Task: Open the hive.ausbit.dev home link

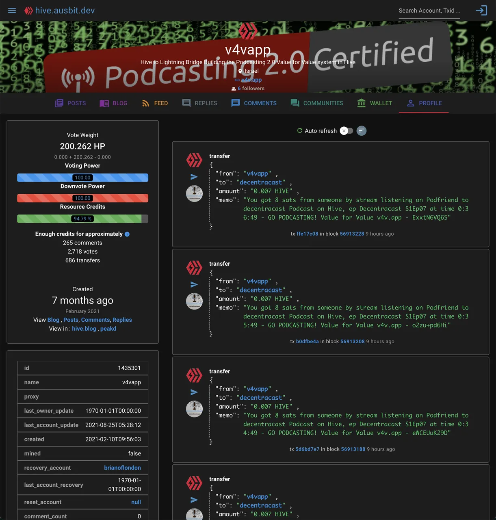Action: point(65,11)
